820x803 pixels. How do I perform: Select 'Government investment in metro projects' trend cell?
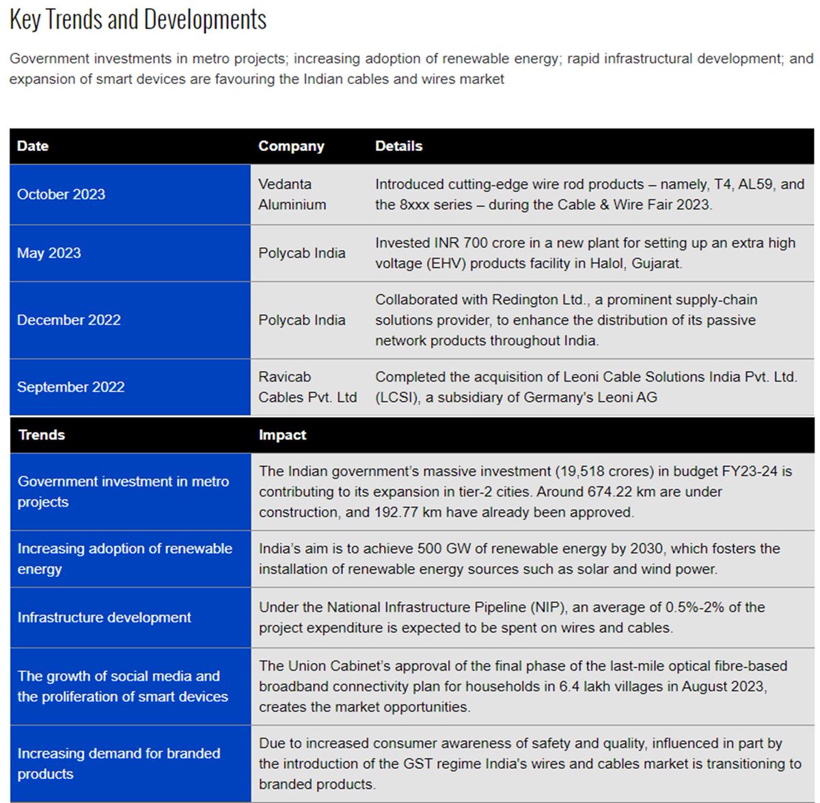tap(131, 492)
